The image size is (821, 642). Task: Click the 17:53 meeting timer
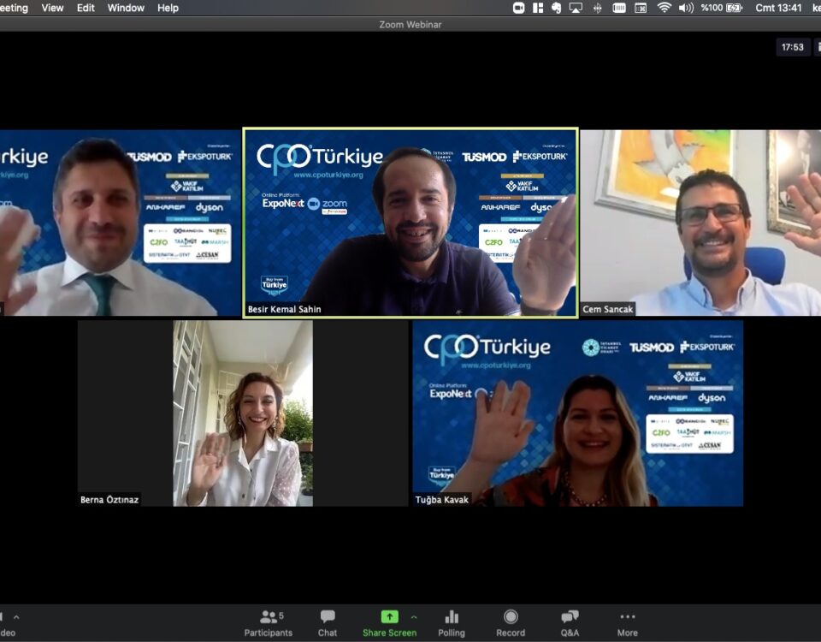pos(792,47)
